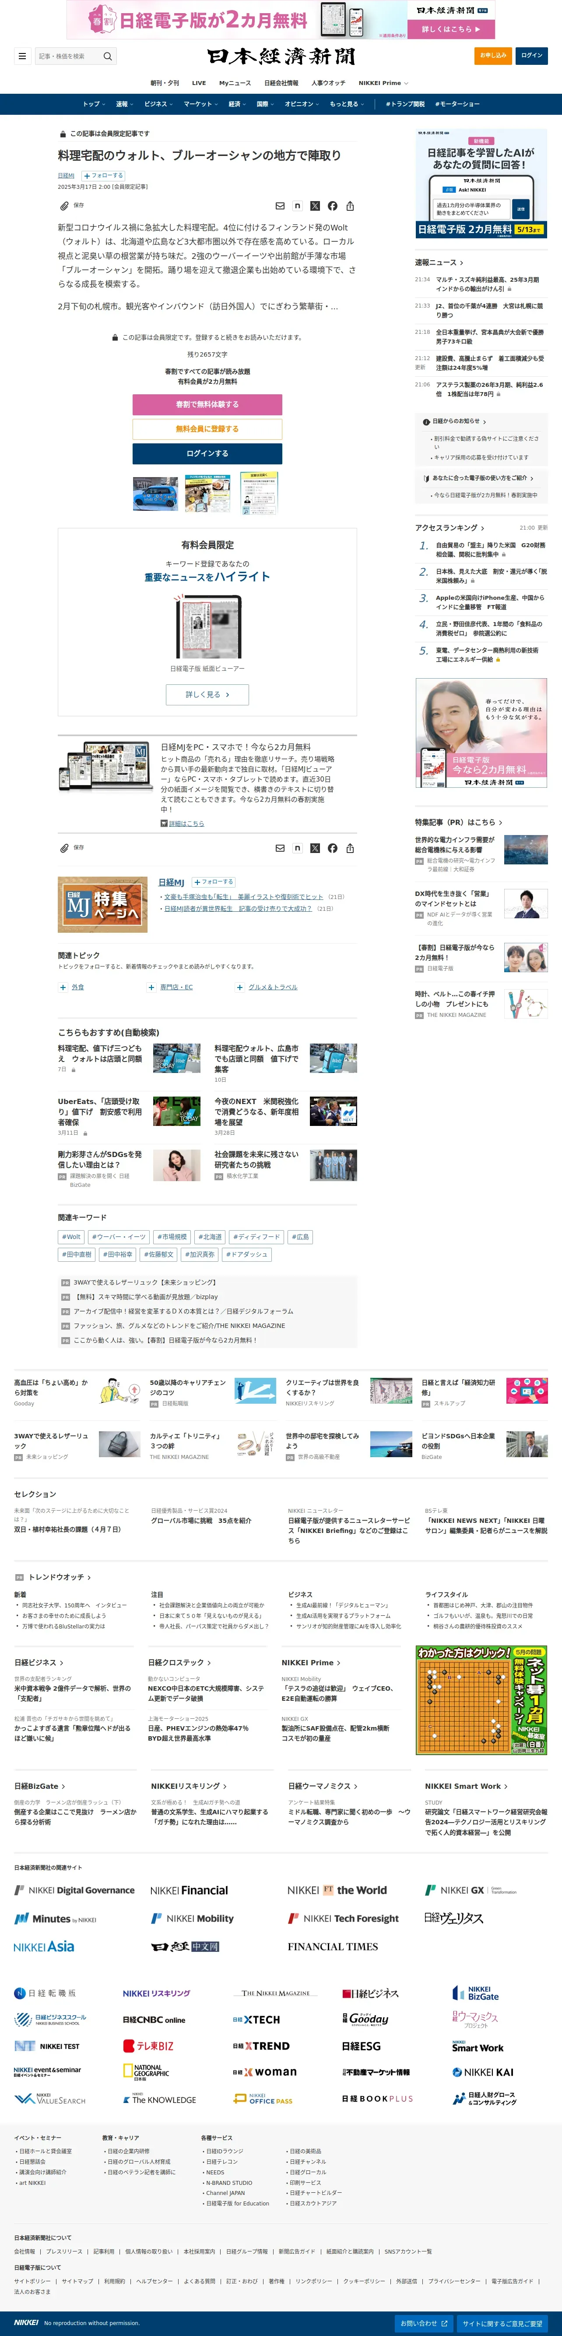Click the 記事・株価を検索 search field
This screenshot has height=2336, width=562.
[x=69, y=56]
